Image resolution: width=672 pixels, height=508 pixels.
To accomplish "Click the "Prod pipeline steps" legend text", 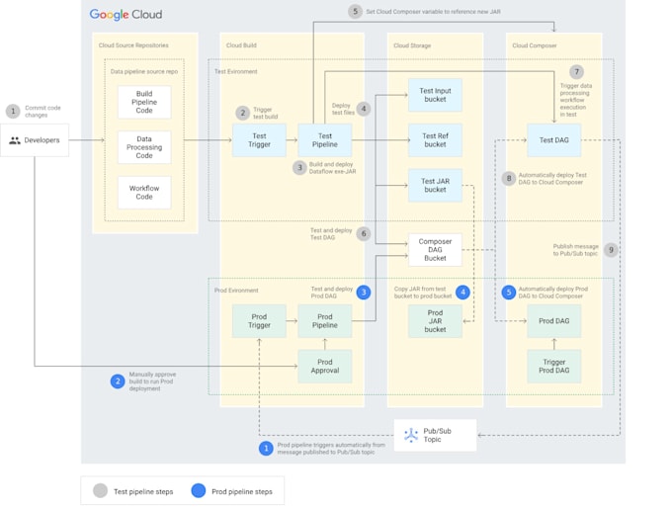I will [x=242, y=492].
